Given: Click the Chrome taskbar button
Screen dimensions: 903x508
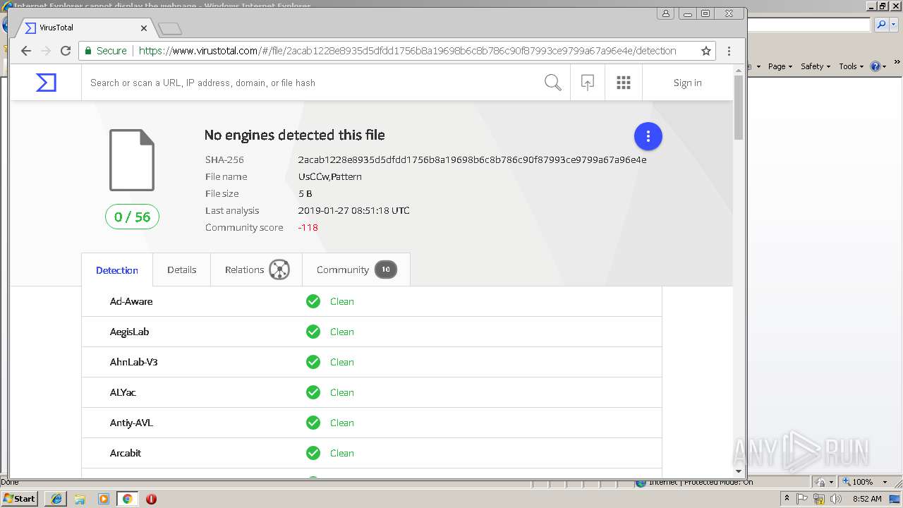Looking at the screenshot, I should tap(127, 499).
